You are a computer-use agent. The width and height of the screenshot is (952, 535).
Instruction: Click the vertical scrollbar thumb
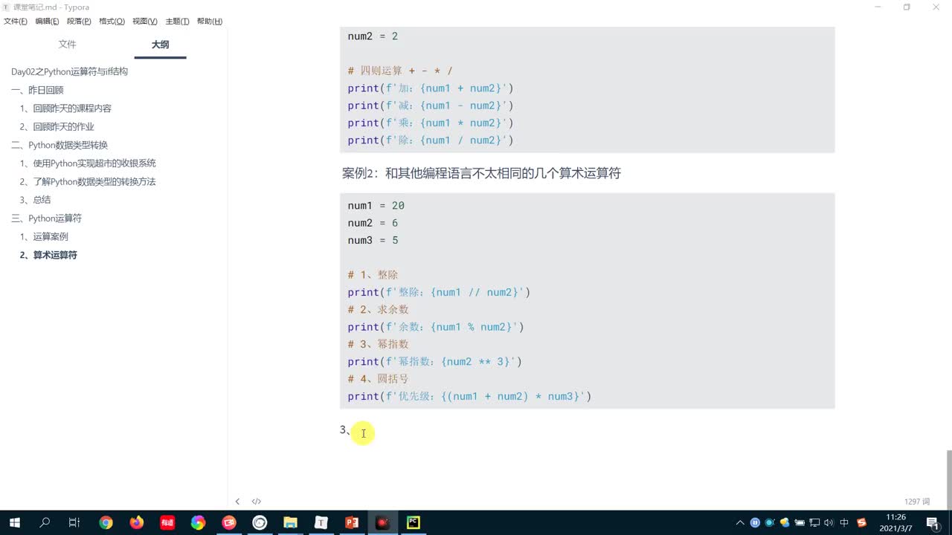coord(948,479)
